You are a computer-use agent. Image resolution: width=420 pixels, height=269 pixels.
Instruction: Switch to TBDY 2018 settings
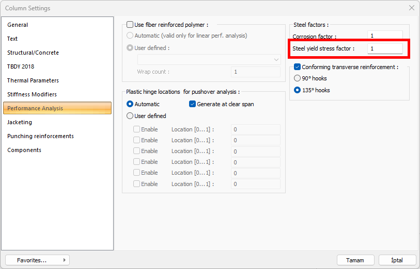(x=21, y=66)
